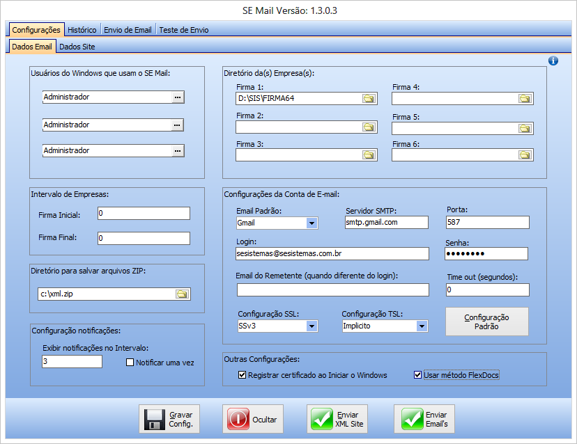Expand Configuração SSL dropdown
577x444 pixels.
point(311,326)
